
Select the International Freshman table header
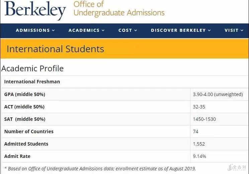(x=32, y=82)
